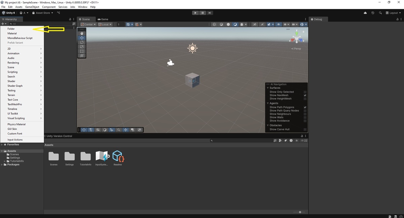
Task: Select the Readme asset thumbnail
Action: 118,156
